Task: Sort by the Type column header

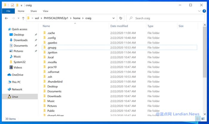Action: pyautogui.click(x=150, y=26)
